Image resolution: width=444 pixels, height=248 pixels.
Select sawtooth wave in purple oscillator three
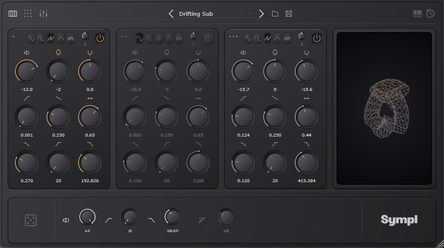[267, 38]
